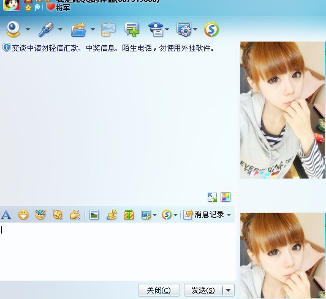Click the send SMS message icon
This screenshot has height=299, width=326.
click(108, 29)
